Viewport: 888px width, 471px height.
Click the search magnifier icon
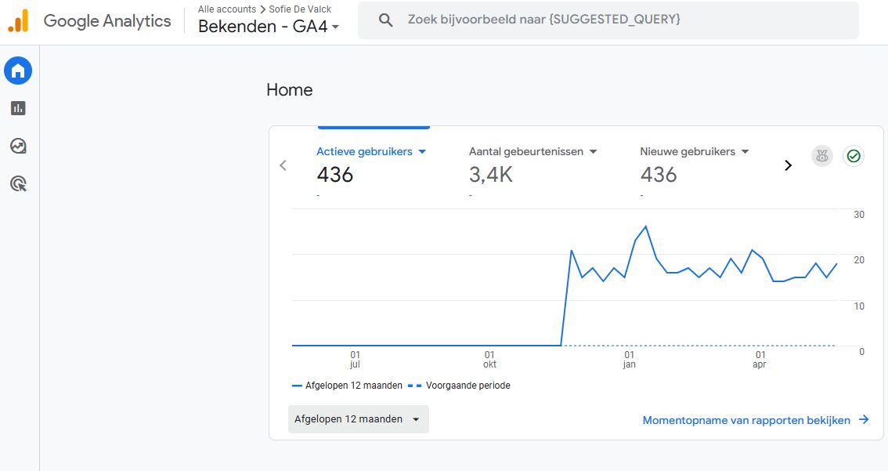click(386, 20)
